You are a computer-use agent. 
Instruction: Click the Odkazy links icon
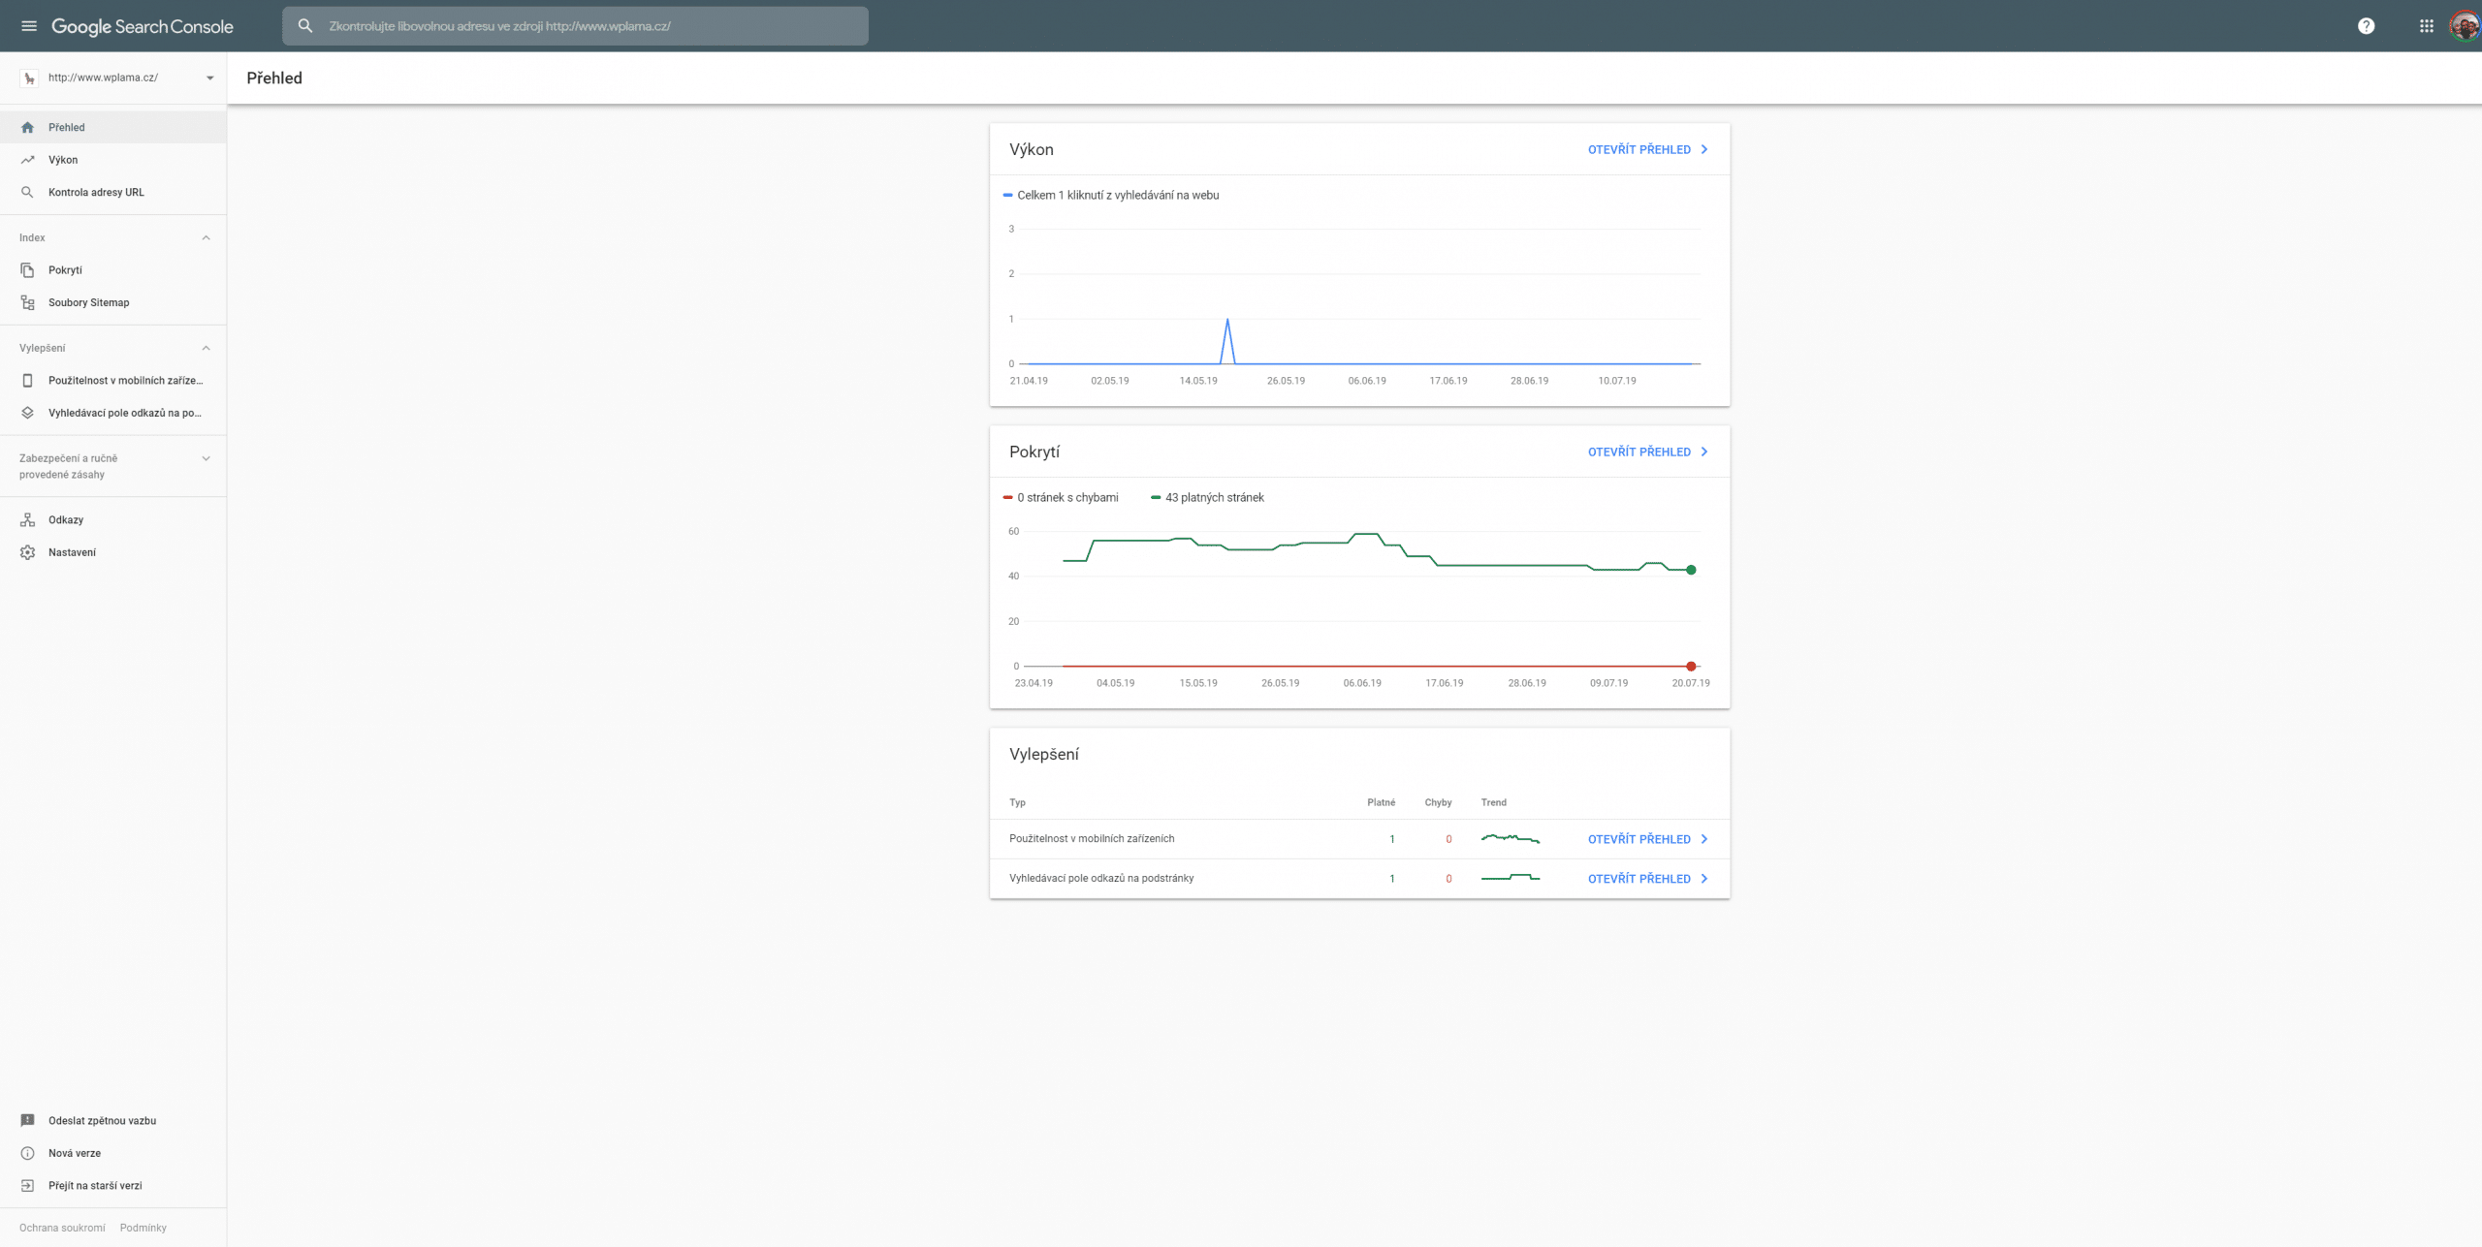click(x=27, y=520)
